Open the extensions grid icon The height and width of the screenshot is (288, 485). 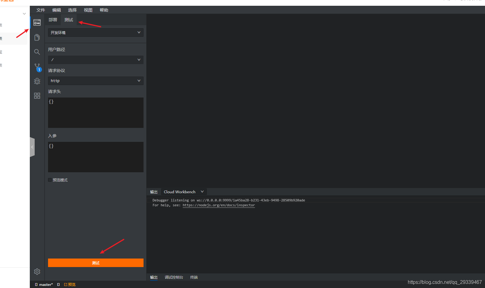tap(37, 96)
